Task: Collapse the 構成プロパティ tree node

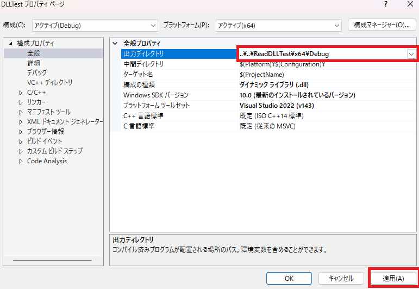Action: [x=10, y=44]
